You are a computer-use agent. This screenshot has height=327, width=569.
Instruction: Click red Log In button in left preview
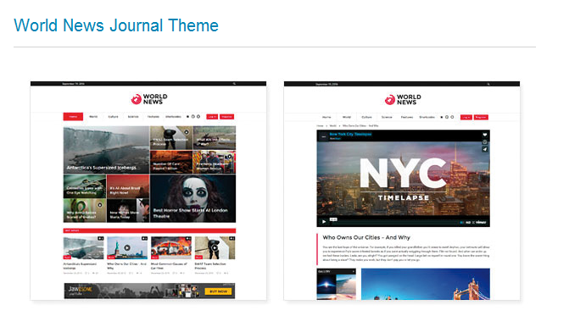(x=212, y=117)
